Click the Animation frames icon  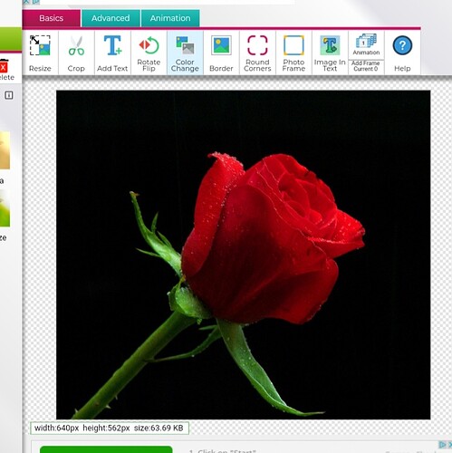pos(366,44)
